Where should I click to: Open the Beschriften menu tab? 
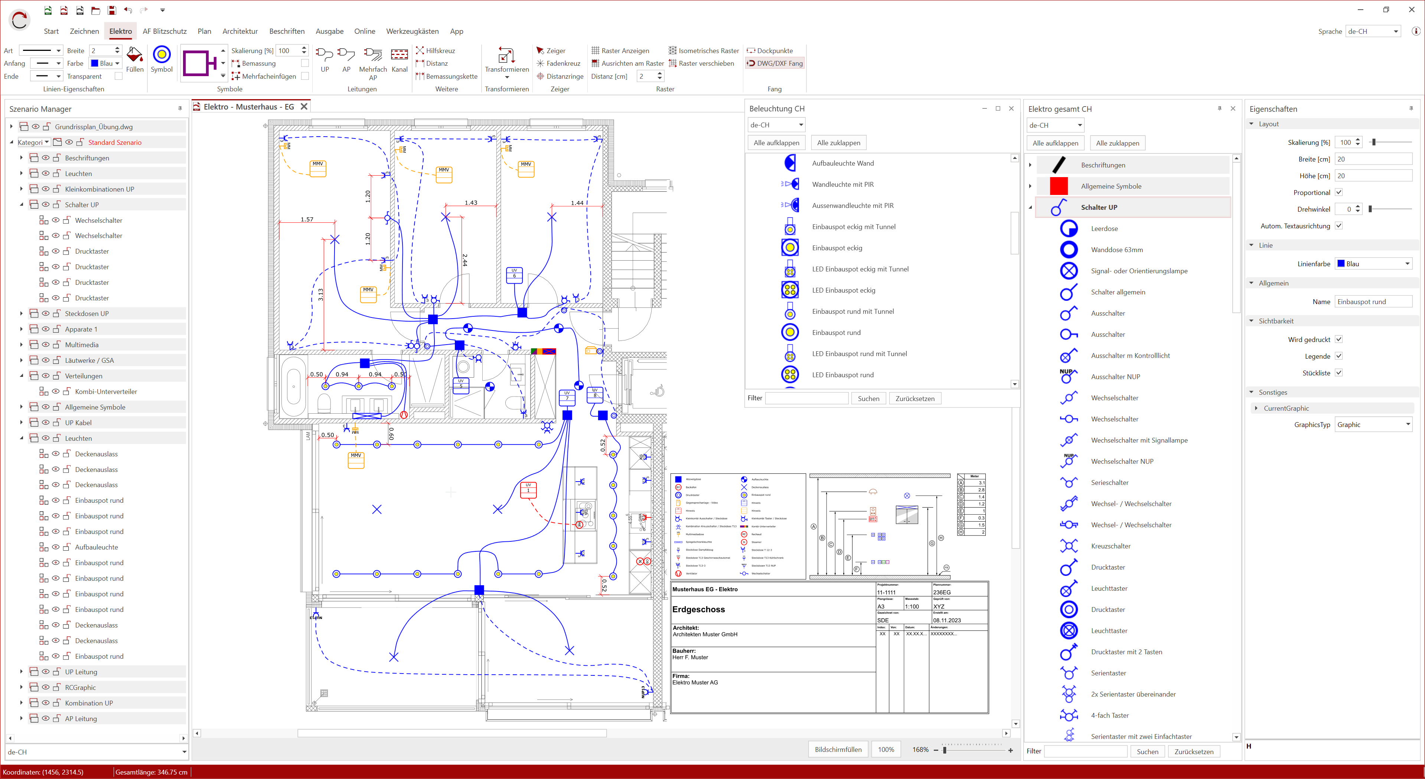[x=287, y=31]
